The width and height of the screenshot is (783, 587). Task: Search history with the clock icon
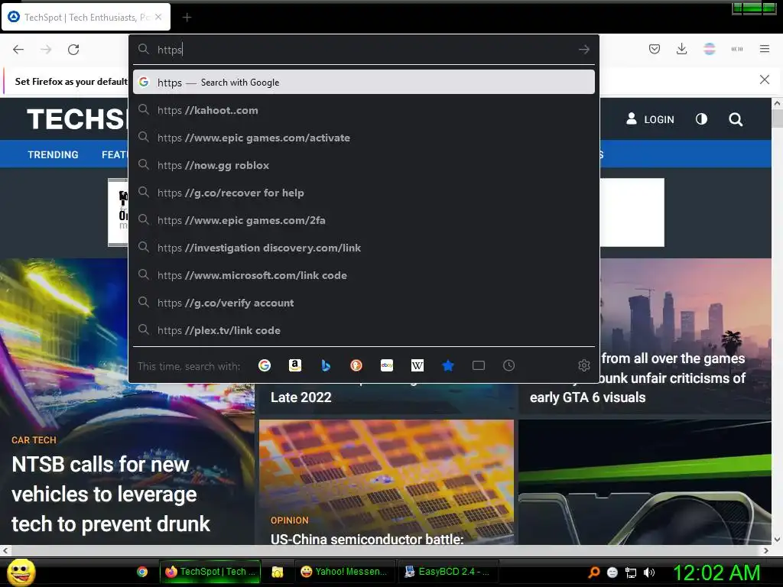[x=508, y=365]
